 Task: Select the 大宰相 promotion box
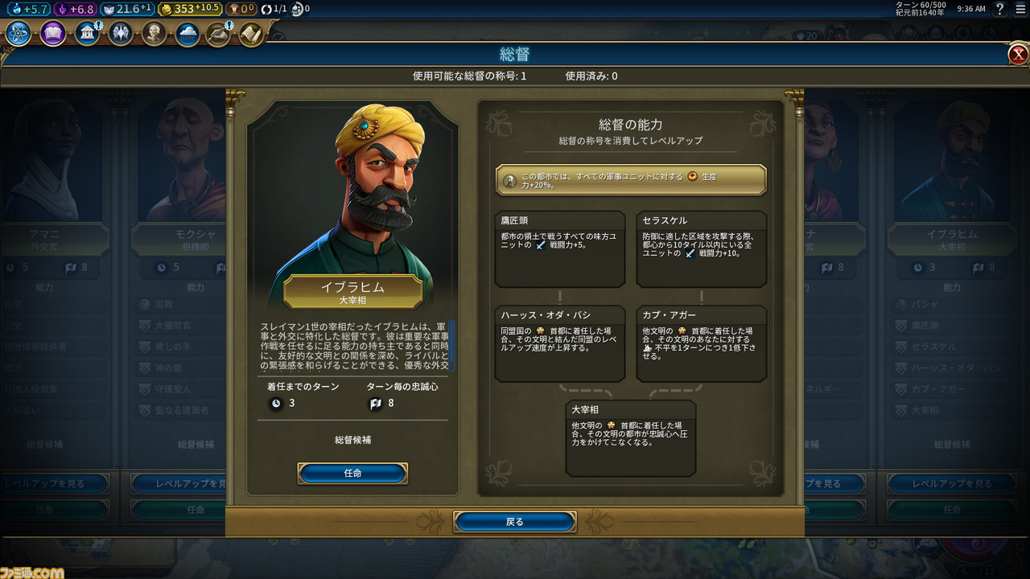pyautogui.click(x=631, y=438)
